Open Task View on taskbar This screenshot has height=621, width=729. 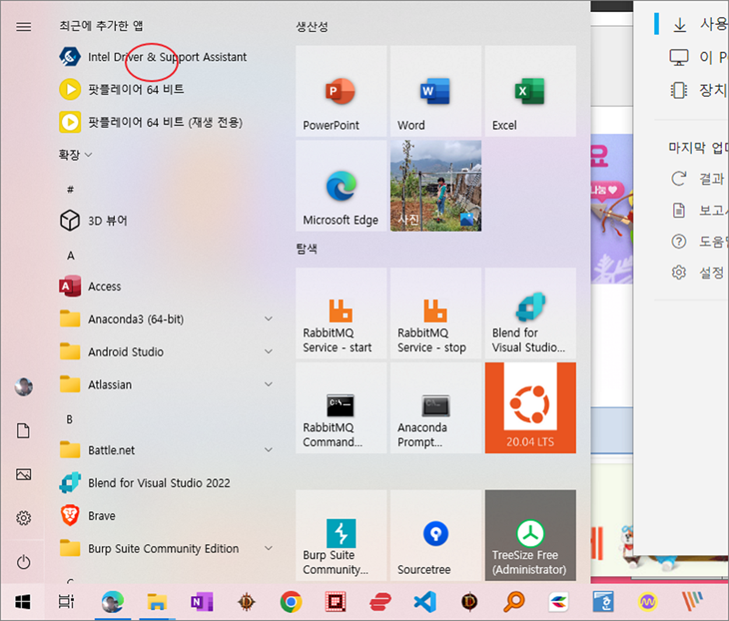(x=66, y=601)
